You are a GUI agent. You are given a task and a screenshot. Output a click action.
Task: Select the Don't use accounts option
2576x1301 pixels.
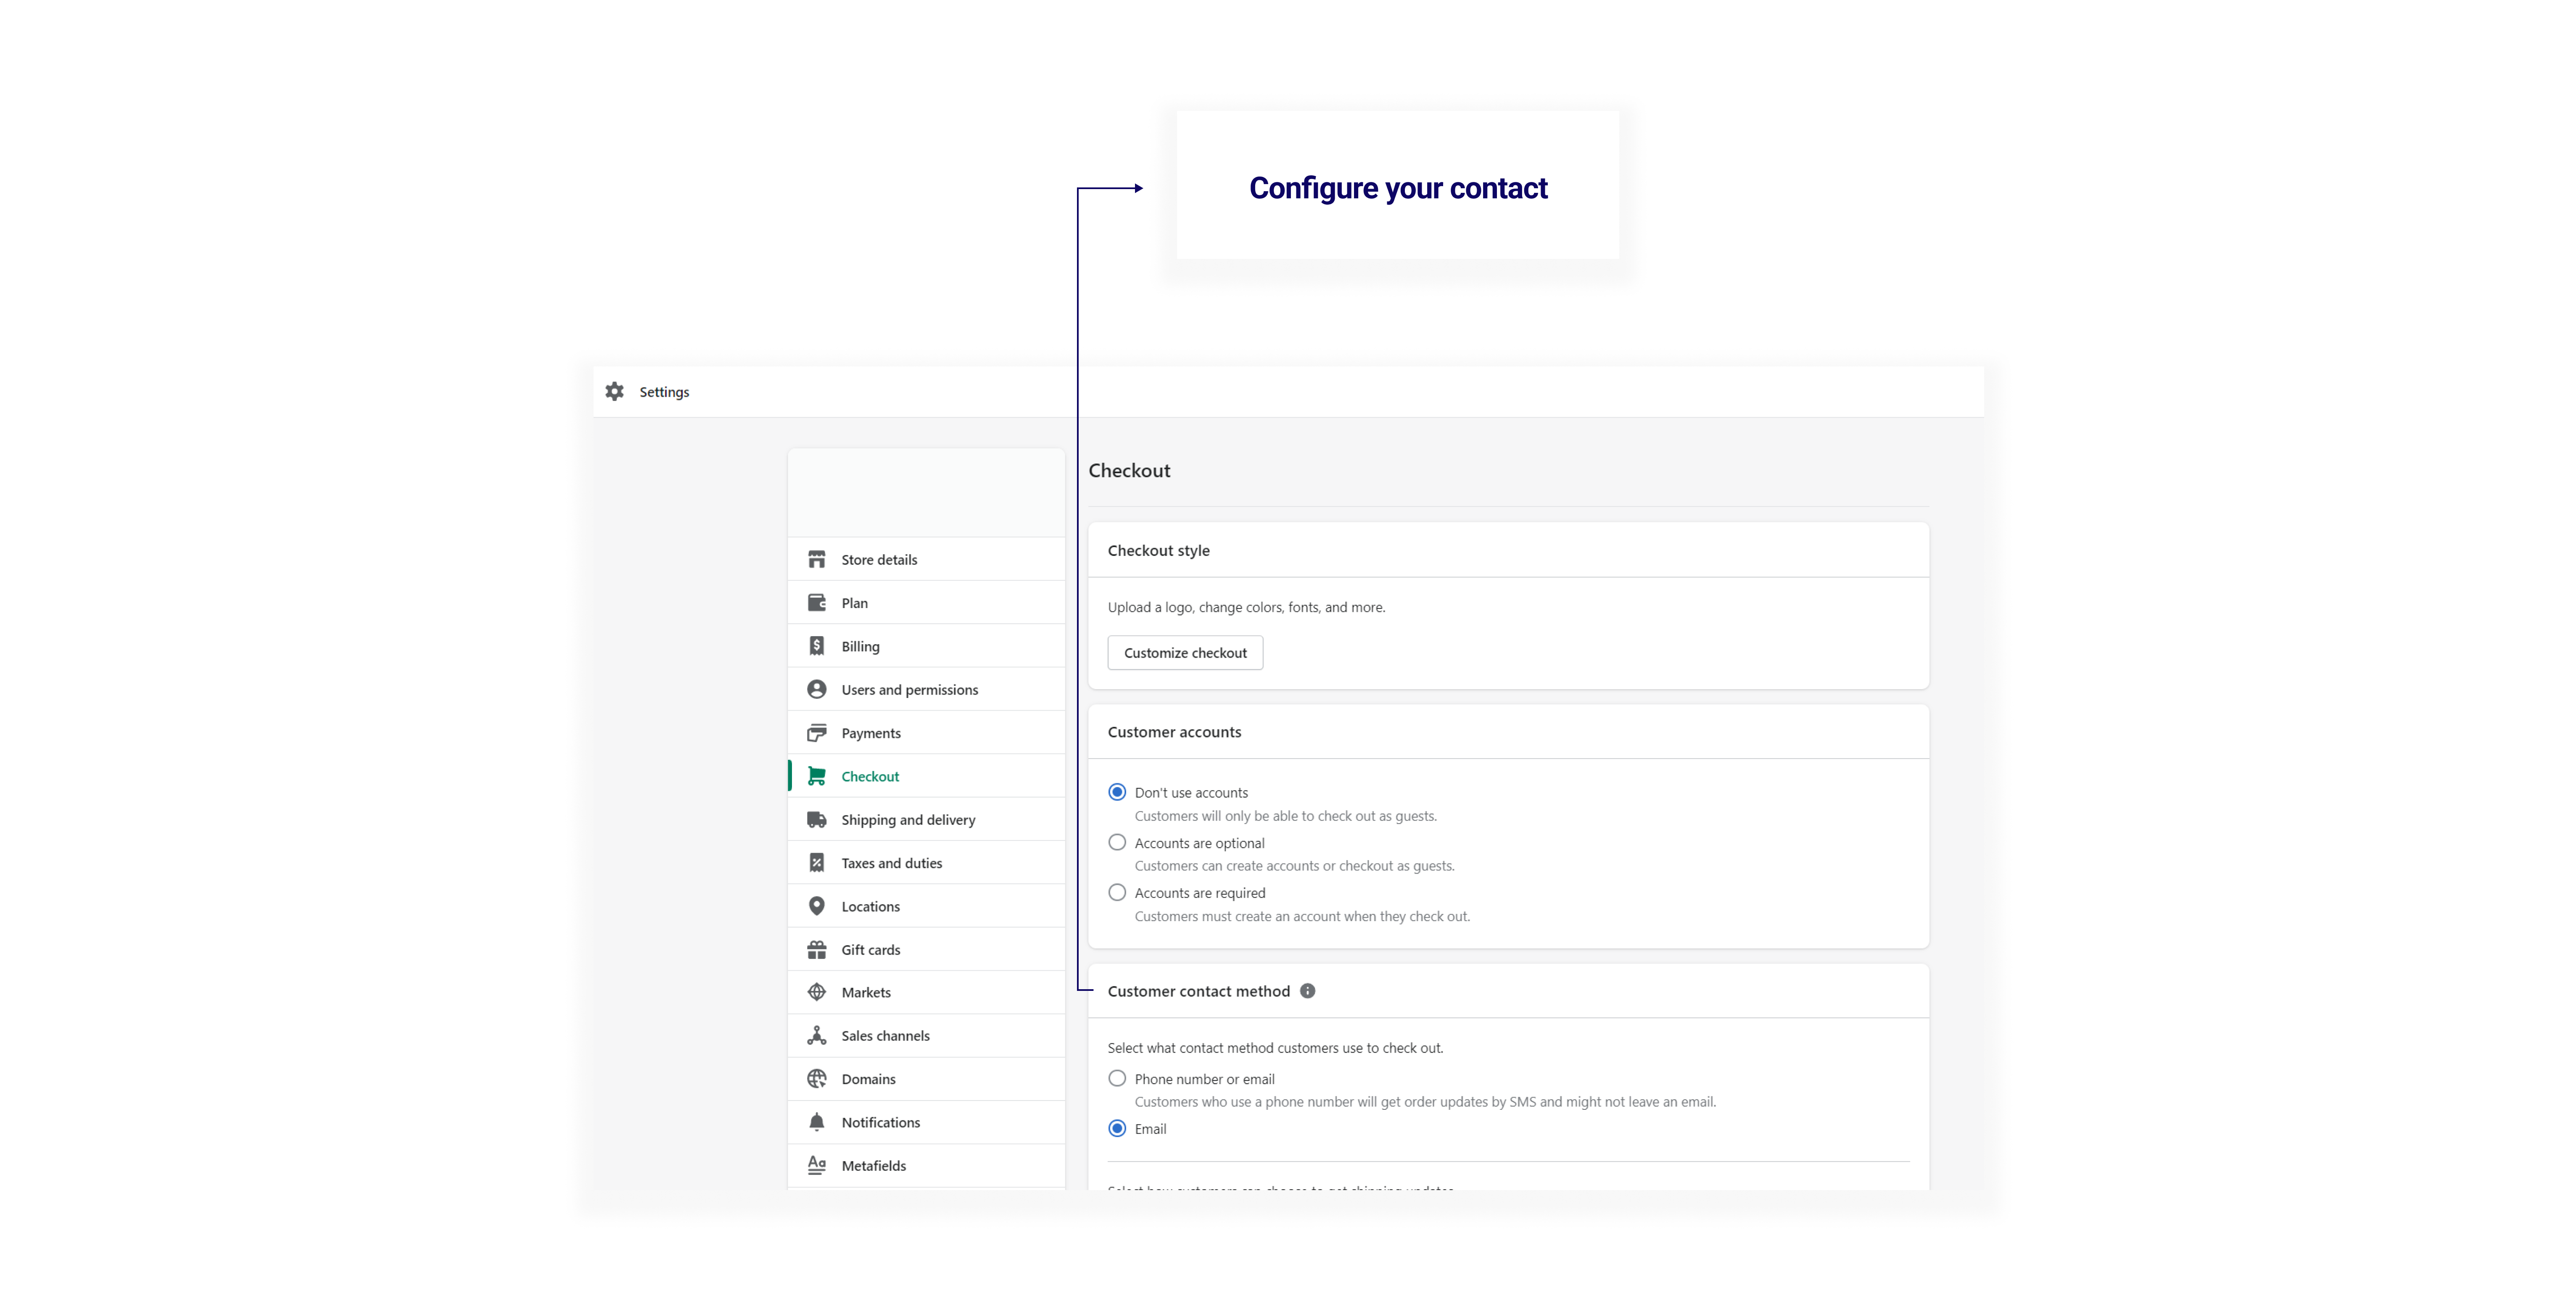pyautogui.click(x=1117, y=793)
